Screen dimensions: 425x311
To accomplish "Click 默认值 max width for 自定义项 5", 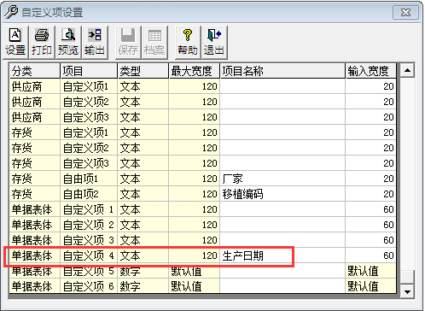I will click(x=195, y=271).
